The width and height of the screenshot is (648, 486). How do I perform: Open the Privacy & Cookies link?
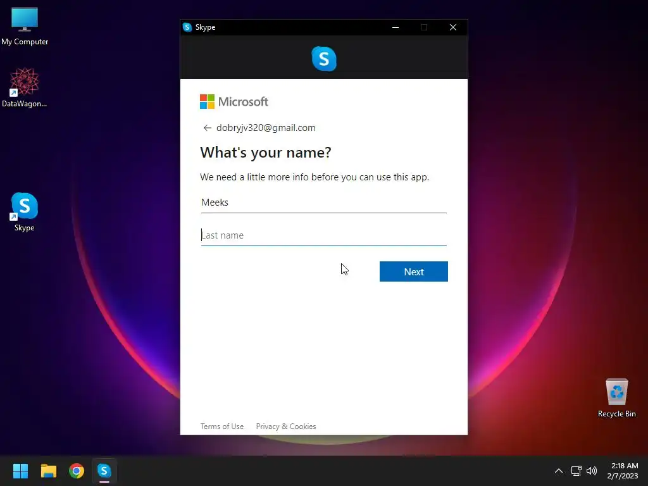coord(286,427)
